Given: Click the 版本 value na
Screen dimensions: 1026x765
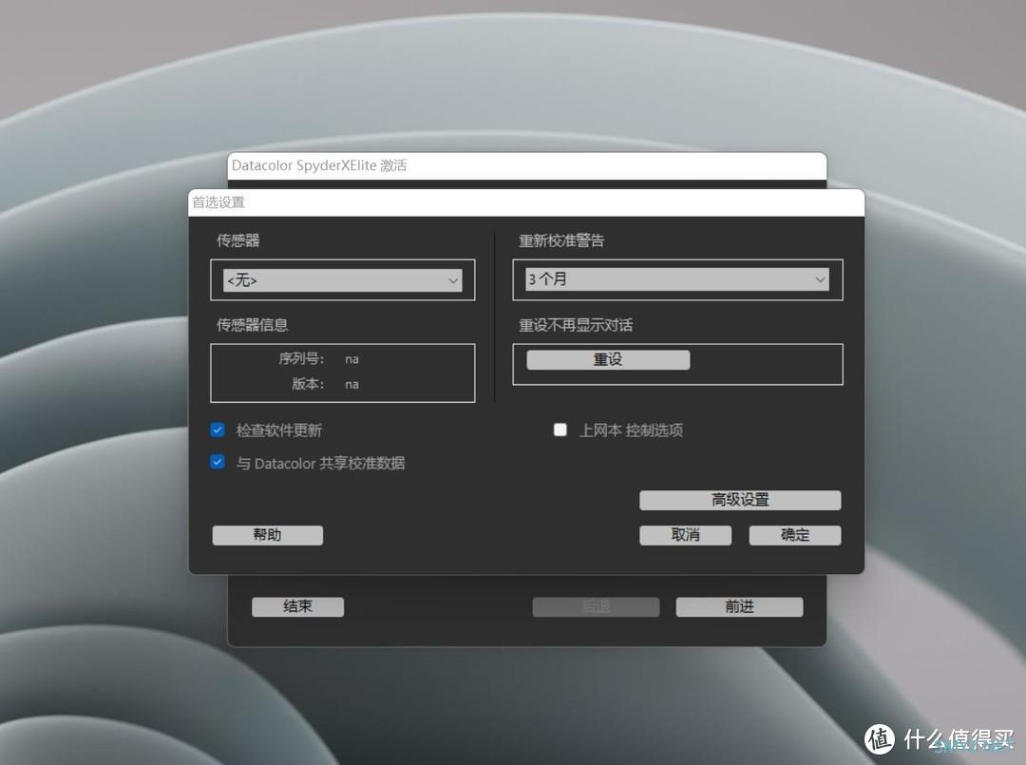Looking at the screenshot, I should pyautogui.click(x=352, y=384).
